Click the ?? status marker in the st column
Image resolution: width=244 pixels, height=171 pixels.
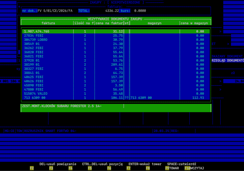pyautogui.click(x=127, y=98)
